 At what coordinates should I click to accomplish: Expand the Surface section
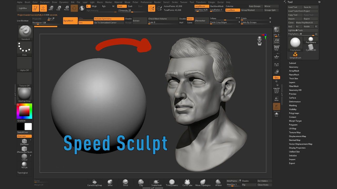(293, 98)
